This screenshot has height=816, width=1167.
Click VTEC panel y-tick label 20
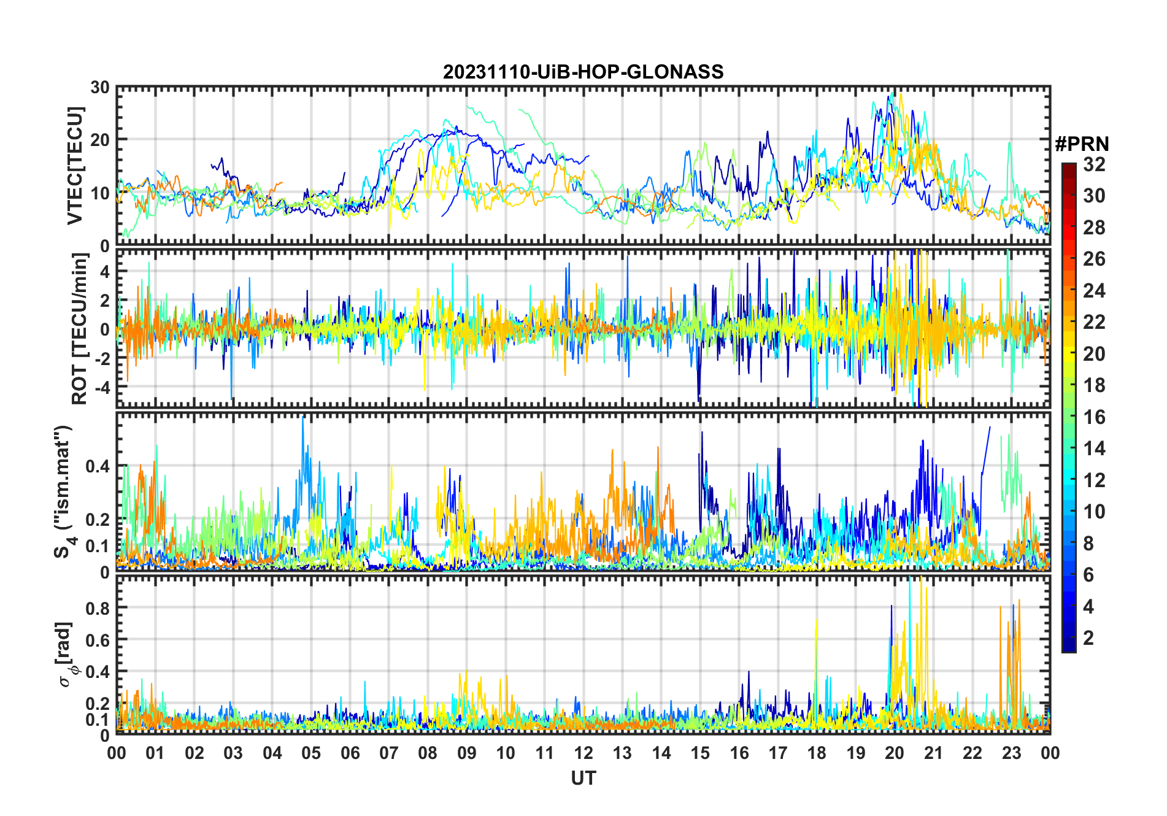point(100,140)
